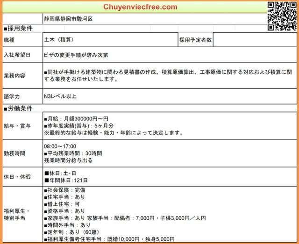Viewport: 299px width, 244px height.
Task: Select the 静岡県静岡市駿河区 location cell
Action: (x=69, y=20)
